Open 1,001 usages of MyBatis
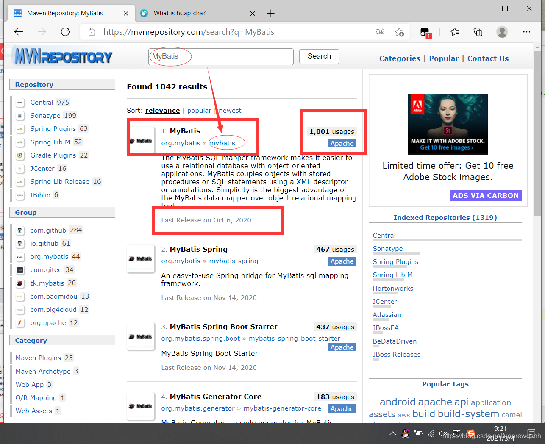The width and height of the screenshot is (545, 444). (332, 132)
